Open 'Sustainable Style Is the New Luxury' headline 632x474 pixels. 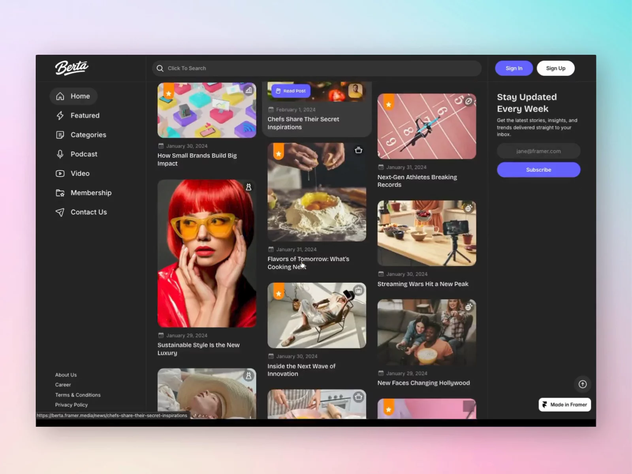point(199,349)
